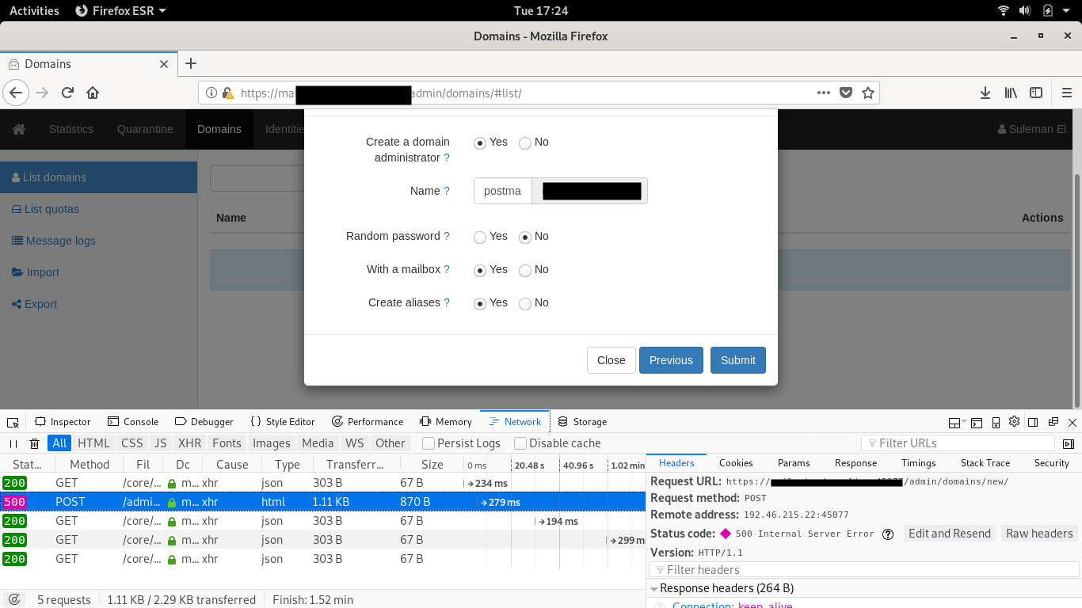Viewport: 1082px width, 608px height.
Task: Switch to the Cookies tab
Action: (735, 462)
